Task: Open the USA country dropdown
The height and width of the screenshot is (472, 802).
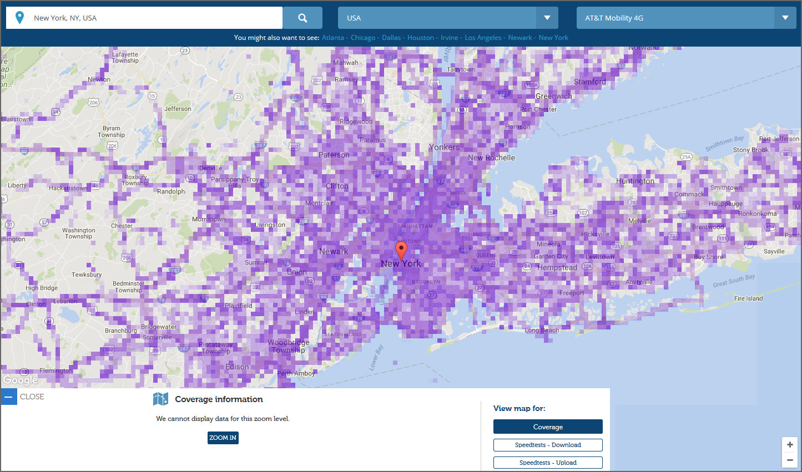Action: click(448, 18)
